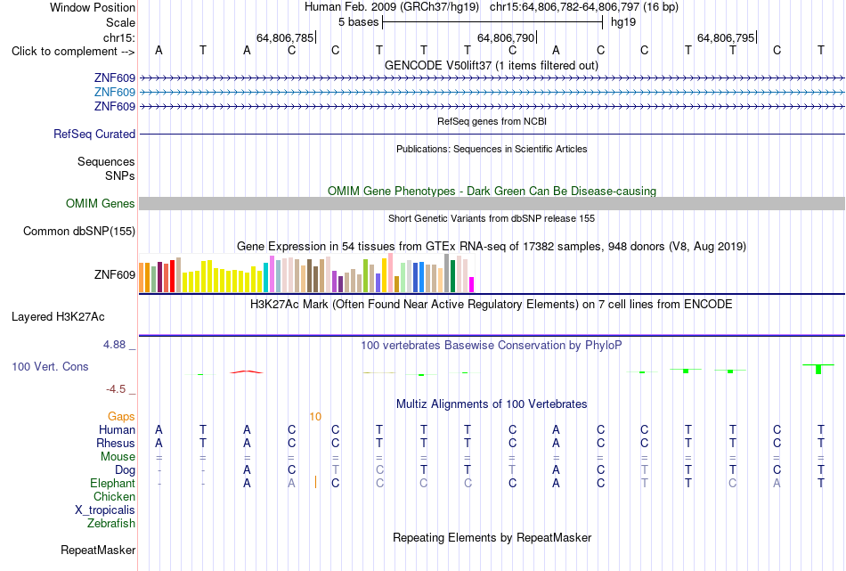846x571 pixels.
Task: Click the 'OMIM Gene Phenotypes' green title
Action: (492, 191)
